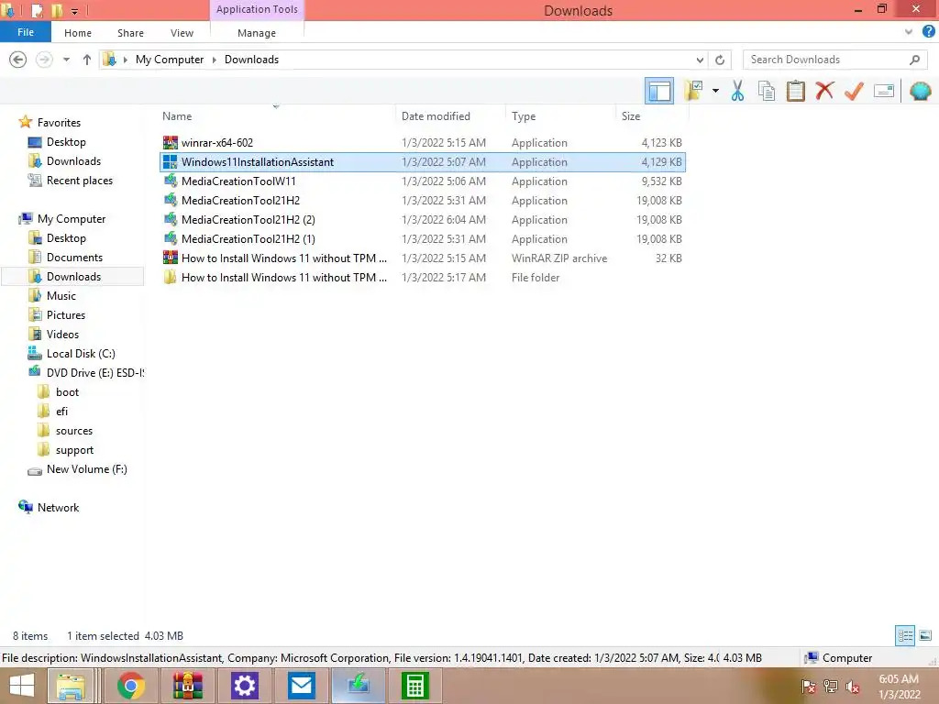Screen dimensions: 939x704
Task: Click Downloads in the address breadcrumb
Action: coord(251,60)
